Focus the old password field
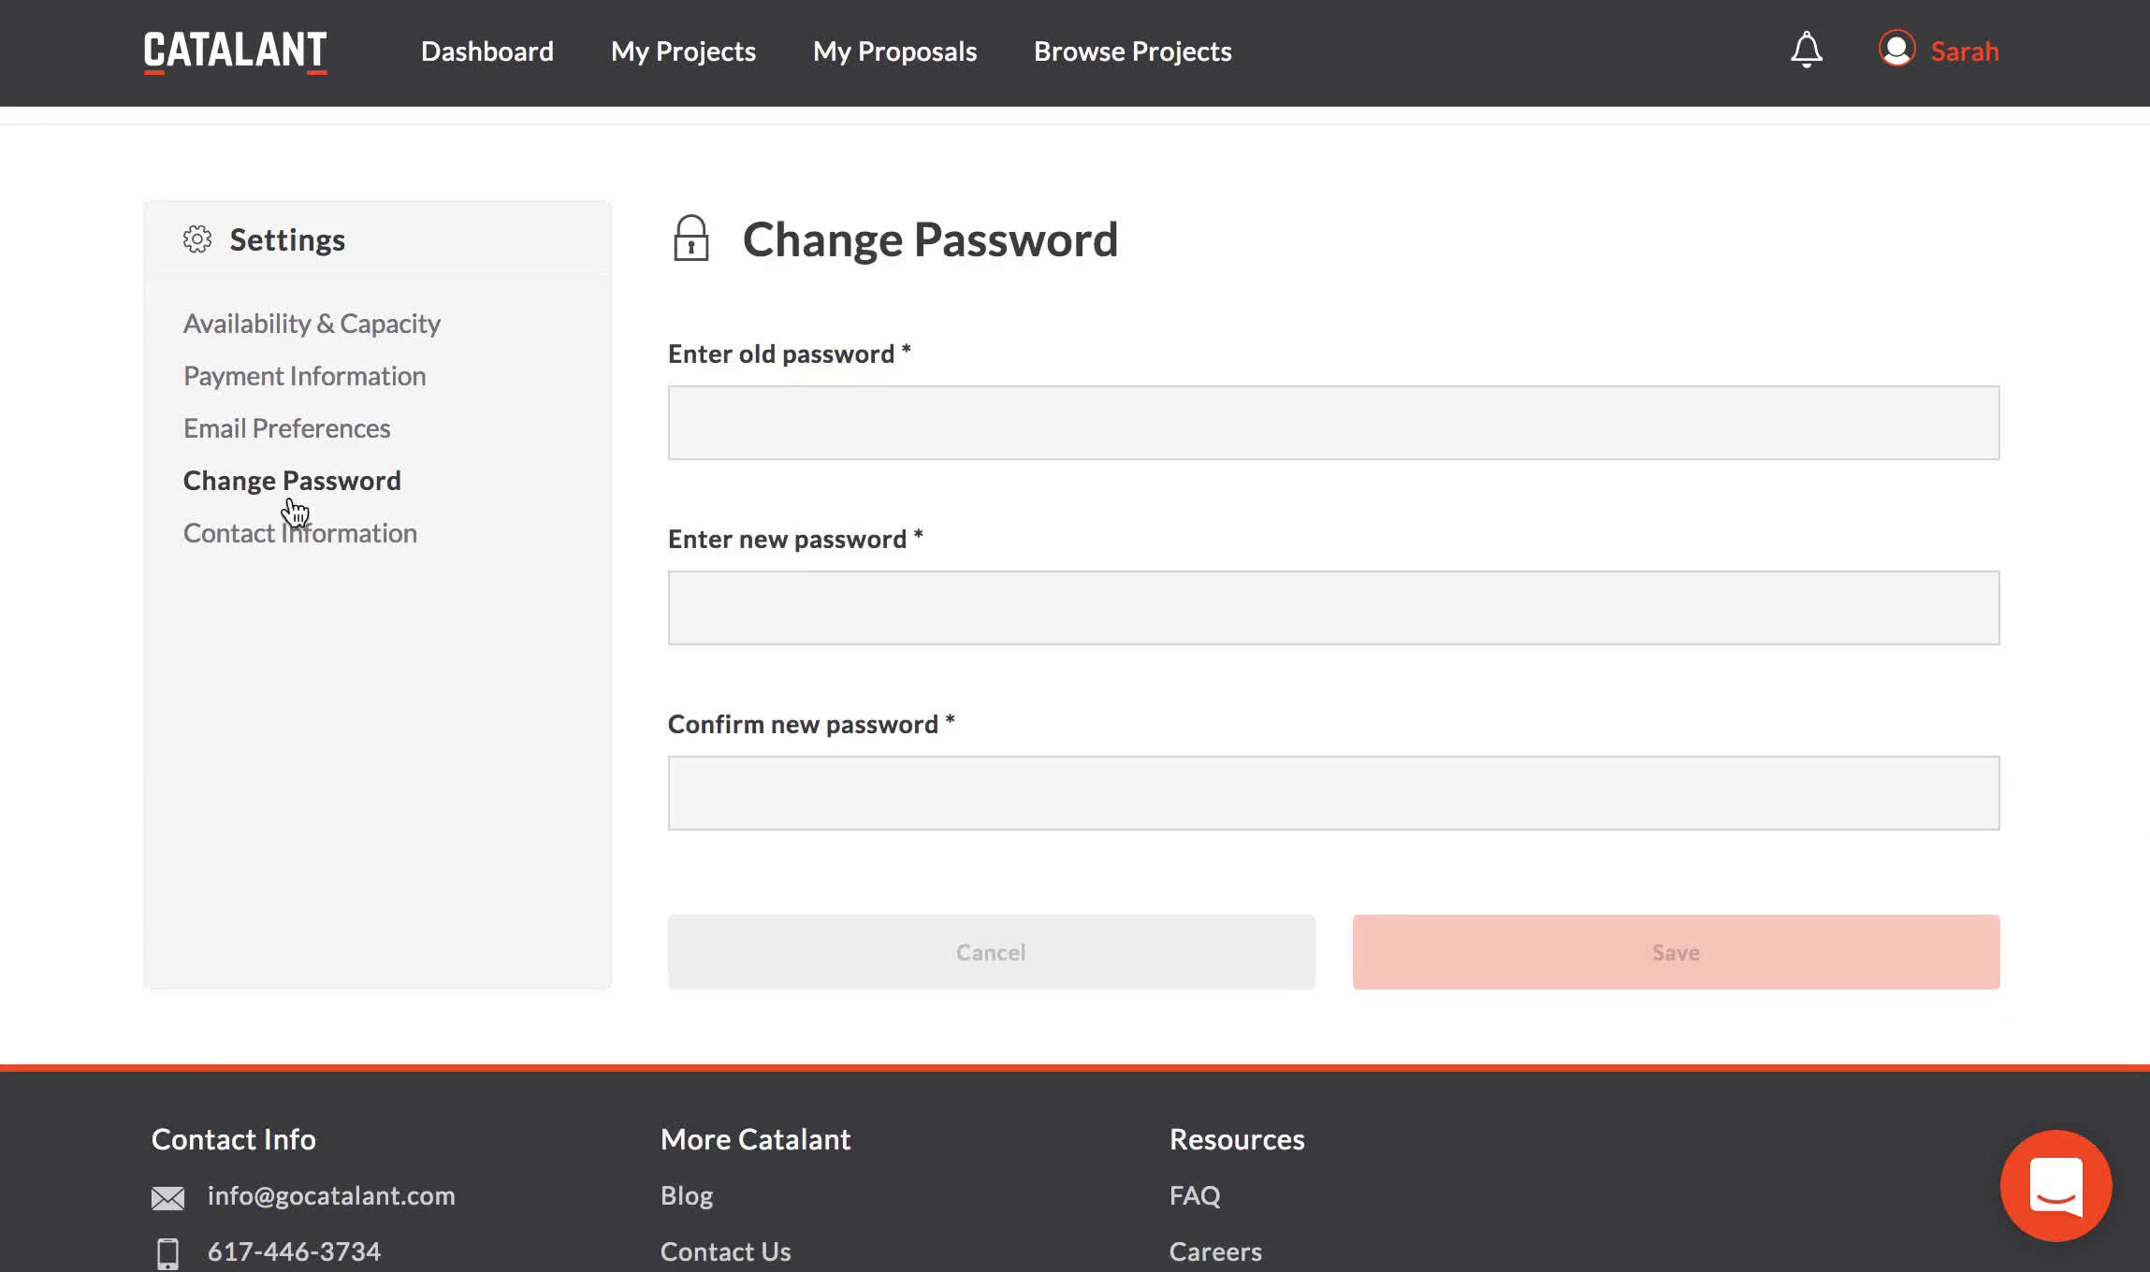Viewport: 2150px width, 1272px height. pyautogui.click(x=1333, y=423)
